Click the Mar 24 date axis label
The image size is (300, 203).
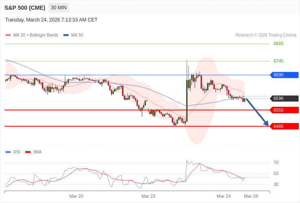tap(224, 197)
